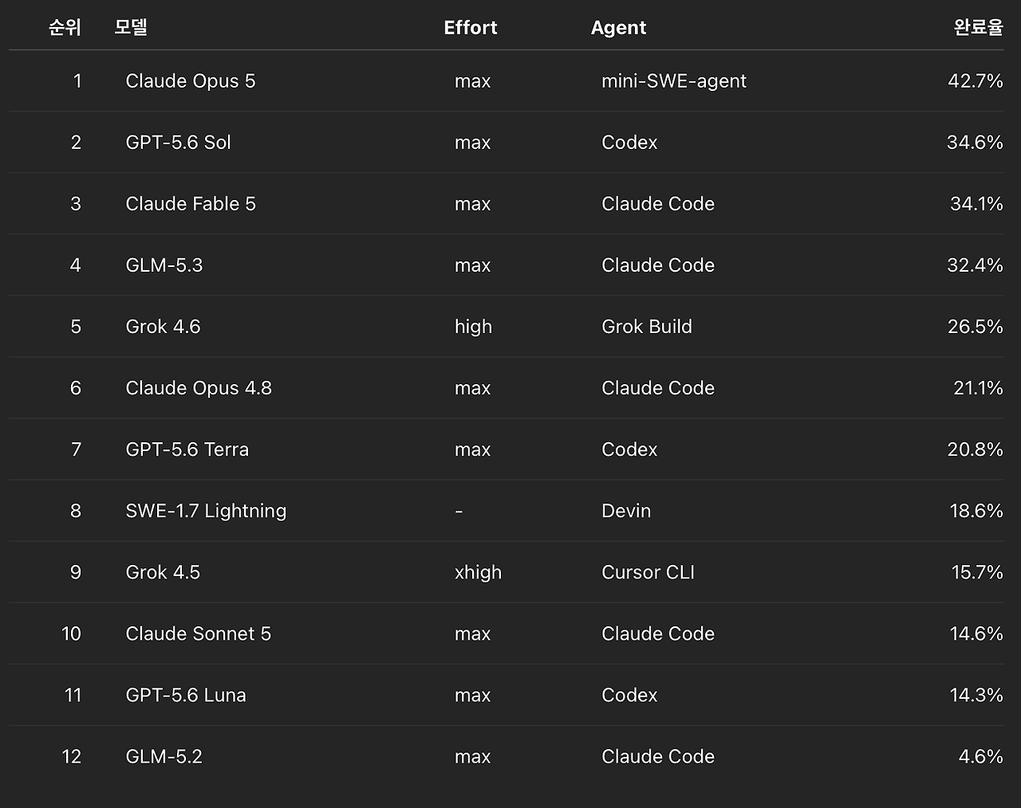Click the mini-SWE-agent agent cell

[674, 81]
